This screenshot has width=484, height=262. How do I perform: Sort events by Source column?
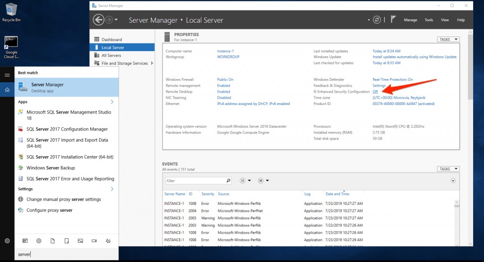224,194
